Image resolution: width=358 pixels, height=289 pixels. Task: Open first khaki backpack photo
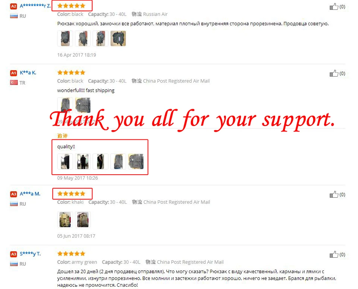pos(65,220)
